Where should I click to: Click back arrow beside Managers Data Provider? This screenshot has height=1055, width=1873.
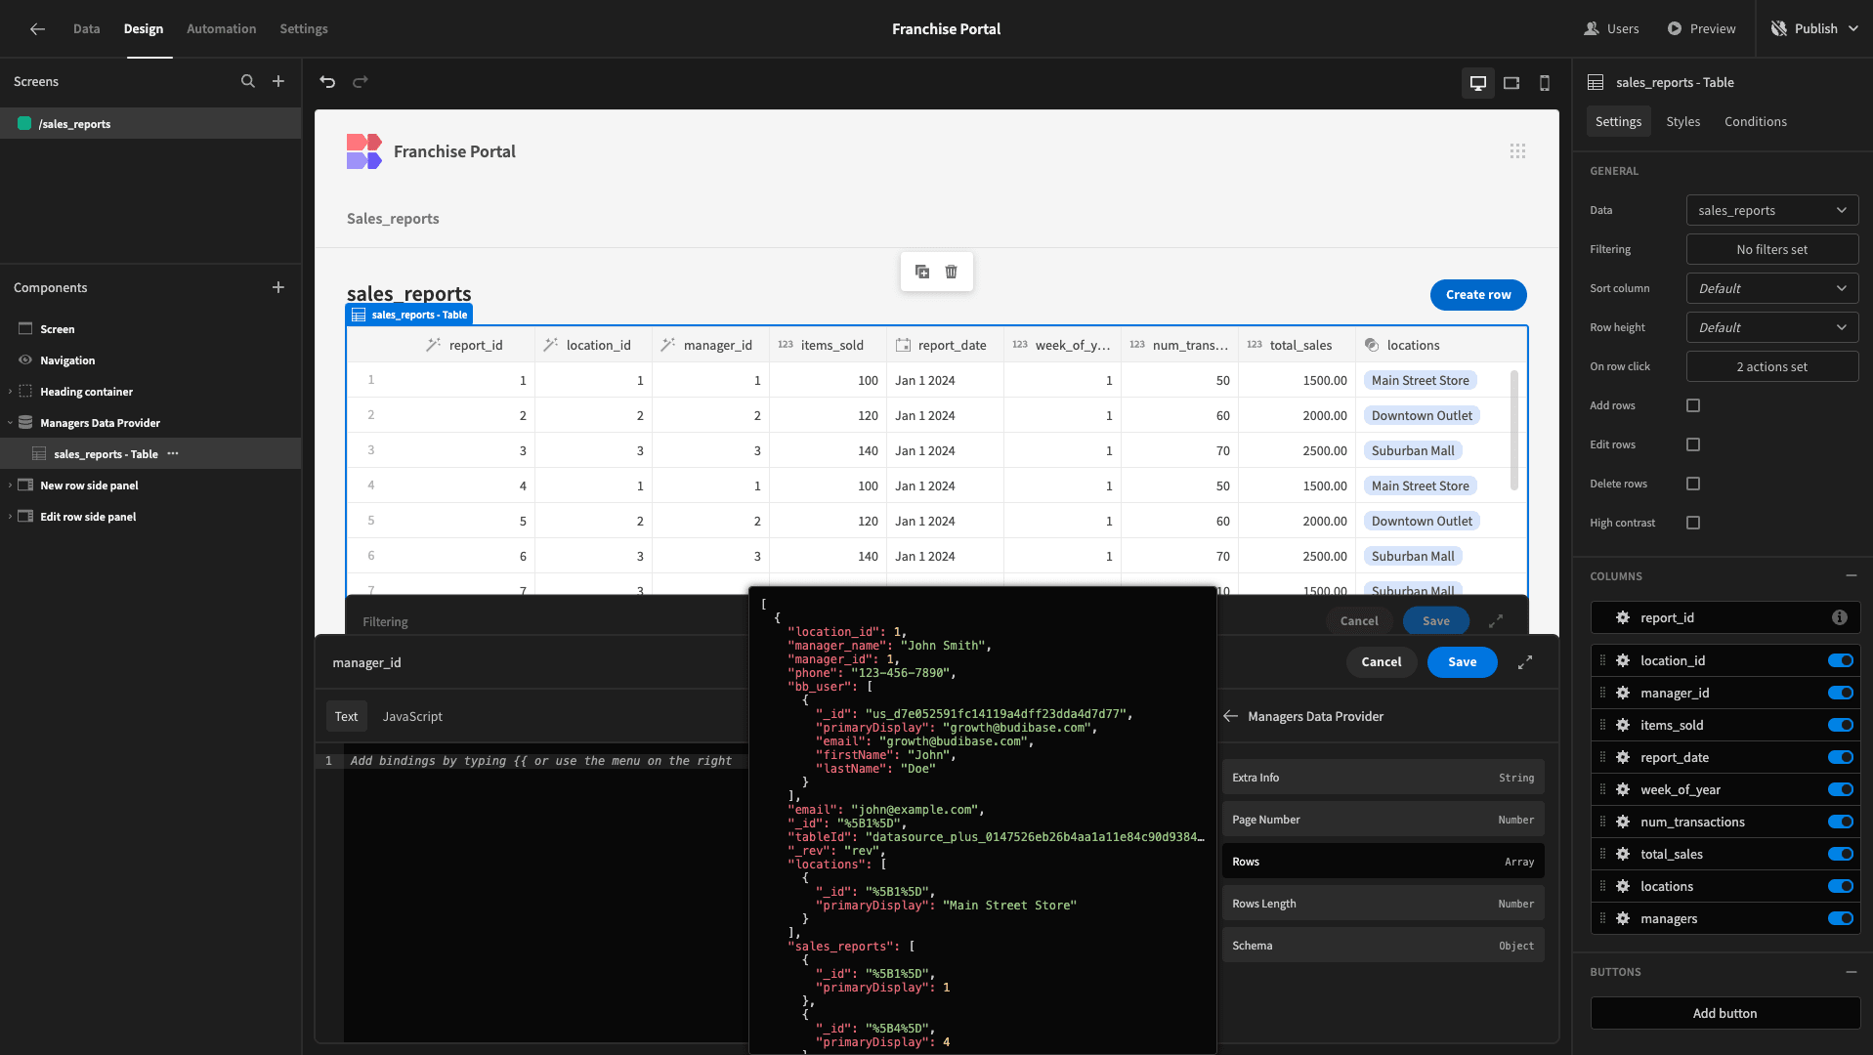coord(1231,716)
